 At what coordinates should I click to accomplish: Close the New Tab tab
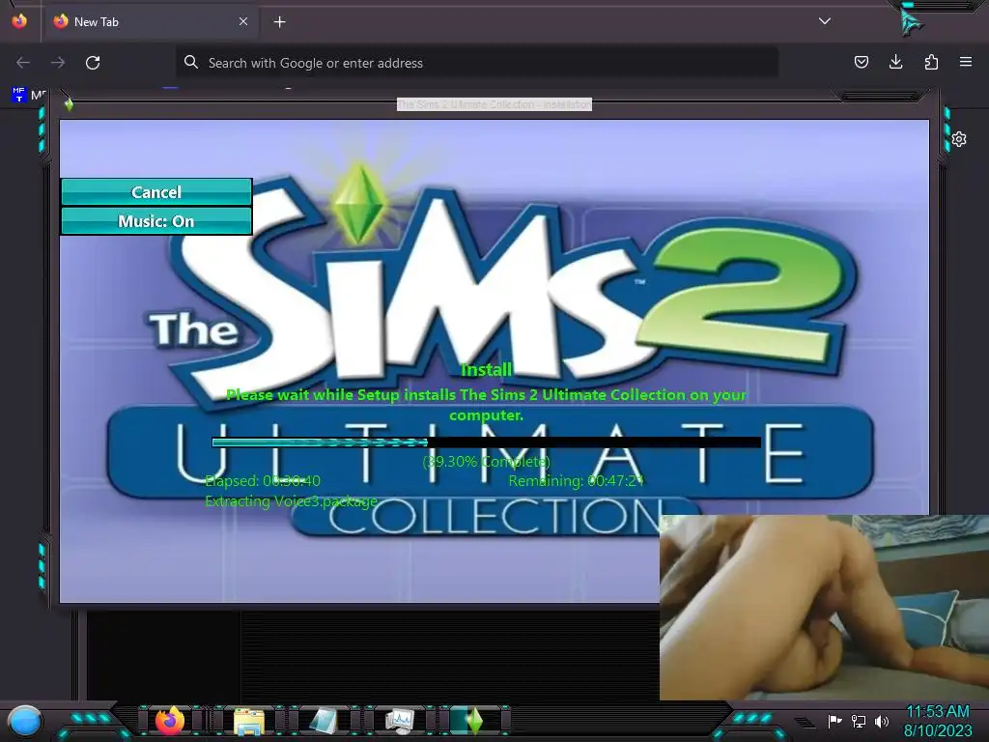tap(242, 21)
